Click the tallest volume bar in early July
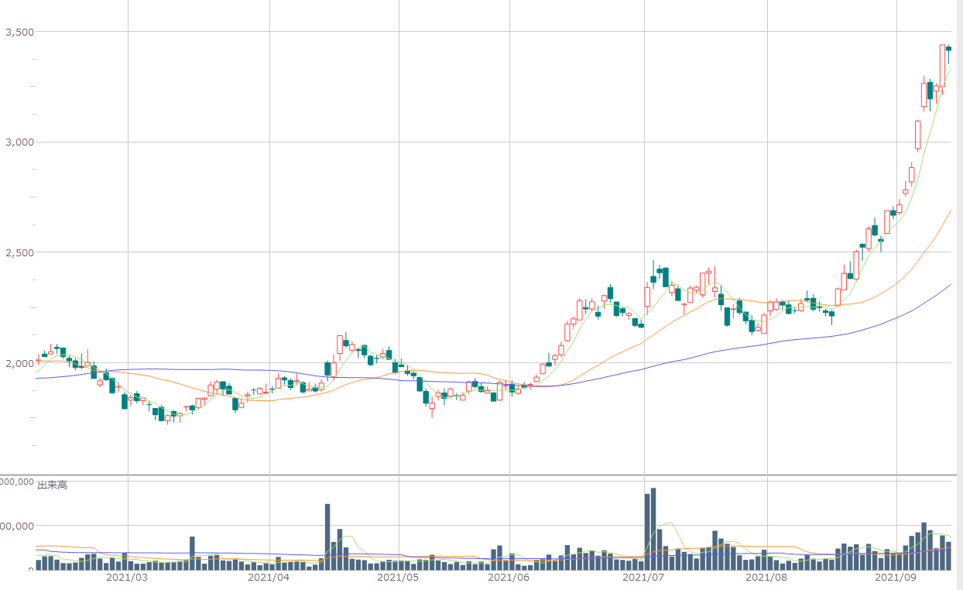963x590 pixels. coord(653,529)
